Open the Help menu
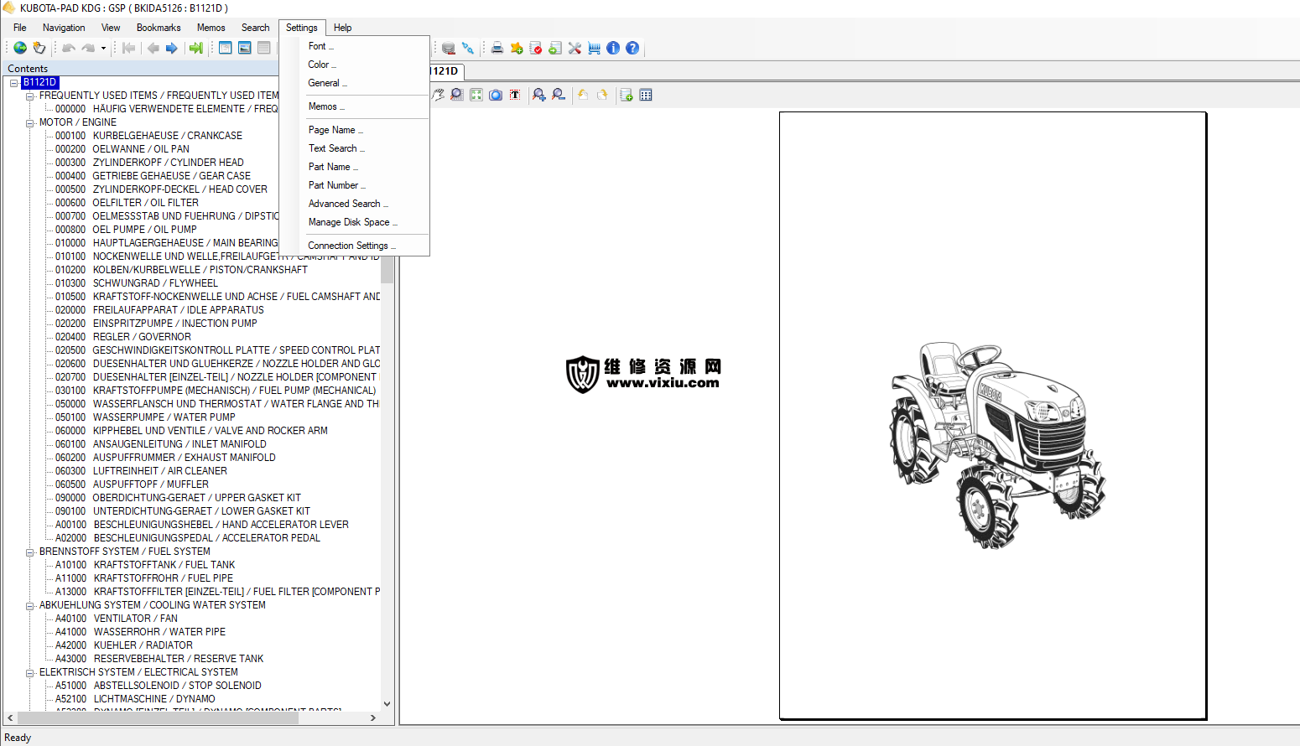 pos(343,28)
